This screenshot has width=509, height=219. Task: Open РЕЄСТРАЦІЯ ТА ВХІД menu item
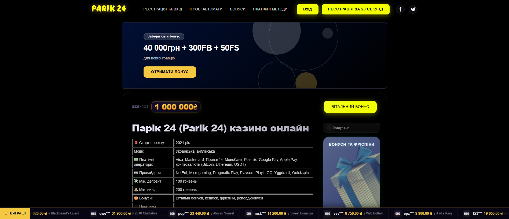pos(163,9)
